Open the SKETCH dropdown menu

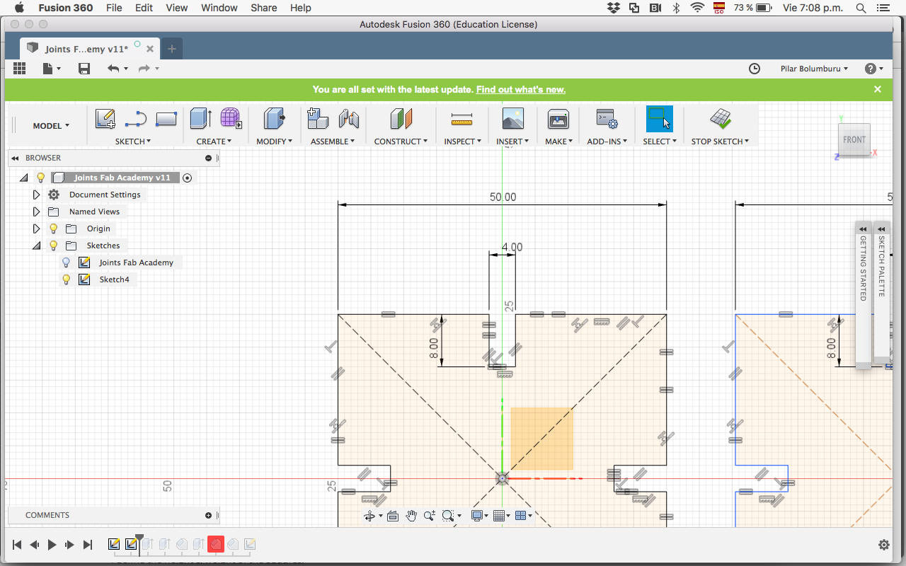coord(133,141)
